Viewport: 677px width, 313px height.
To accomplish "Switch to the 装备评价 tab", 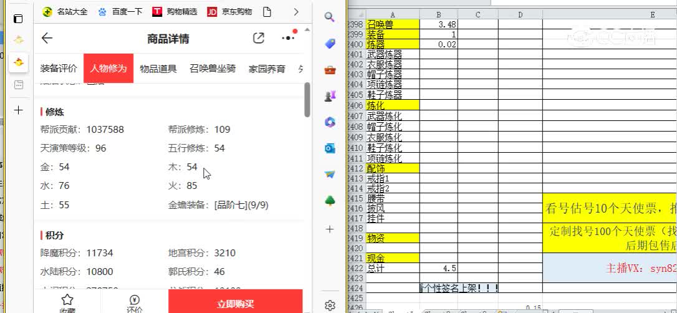I will click(x=59, y=68).
